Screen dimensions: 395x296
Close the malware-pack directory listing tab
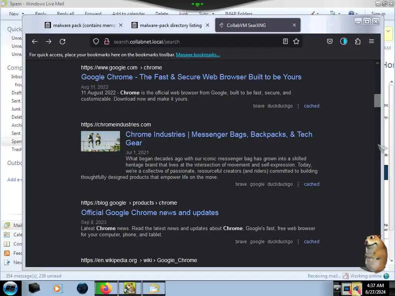tap(207, 25)
